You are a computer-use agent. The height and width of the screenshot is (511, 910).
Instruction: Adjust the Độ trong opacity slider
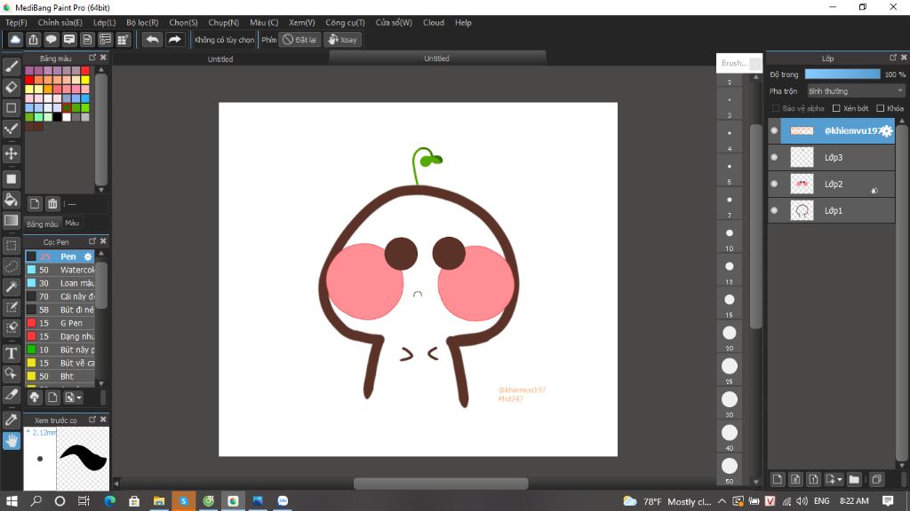click(x=842, y=75)
